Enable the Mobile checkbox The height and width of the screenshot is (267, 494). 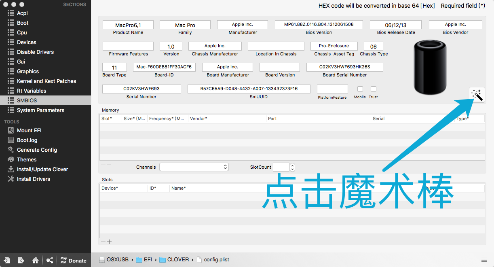tap(360, 89)
